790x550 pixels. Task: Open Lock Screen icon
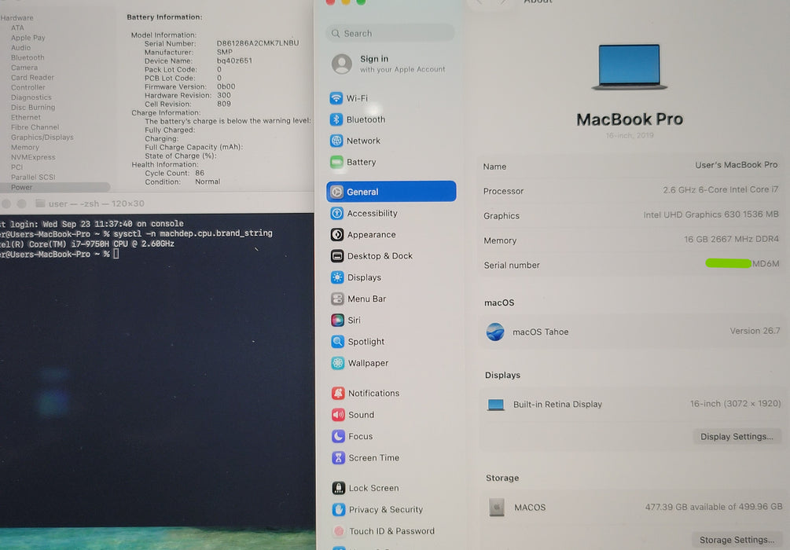(339, 488)
